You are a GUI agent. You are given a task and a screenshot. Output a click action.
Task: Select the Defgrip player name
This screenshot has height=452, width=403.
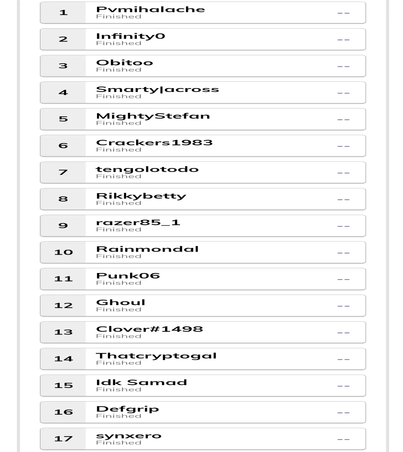[x=127, y=409]
